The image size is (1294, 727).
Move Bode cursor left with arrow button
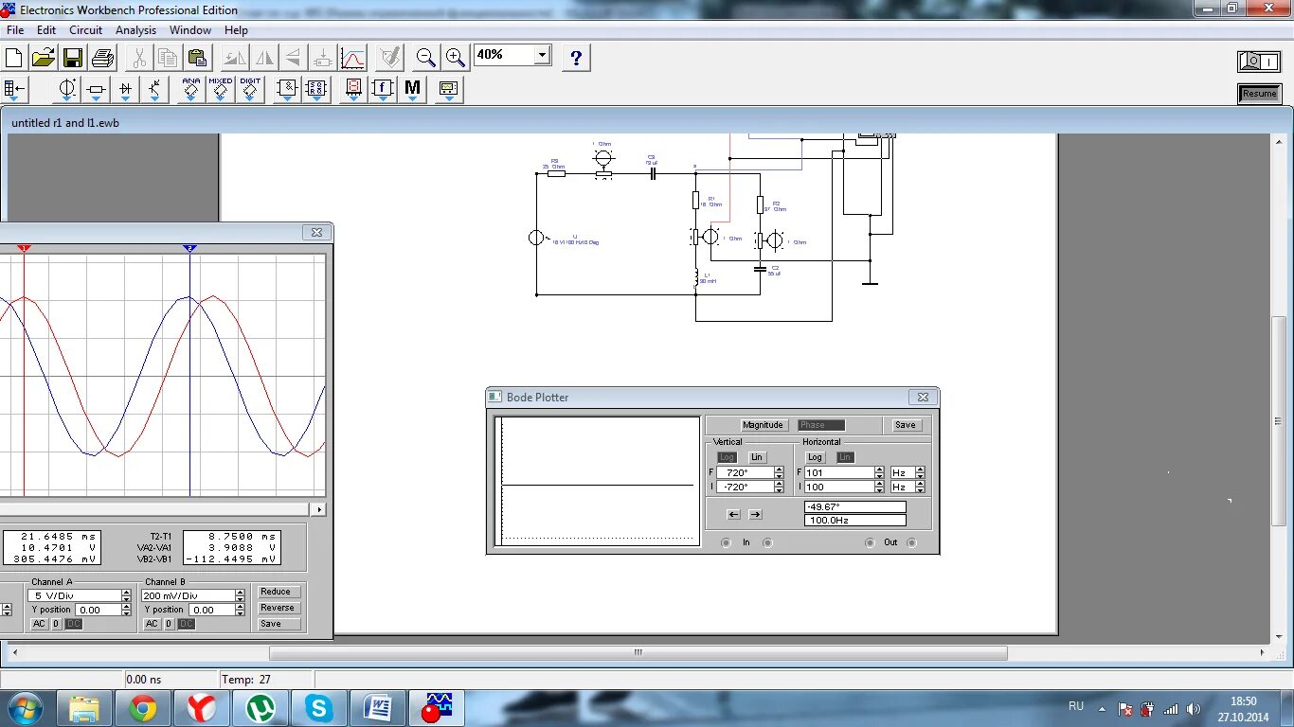point(733,514)
